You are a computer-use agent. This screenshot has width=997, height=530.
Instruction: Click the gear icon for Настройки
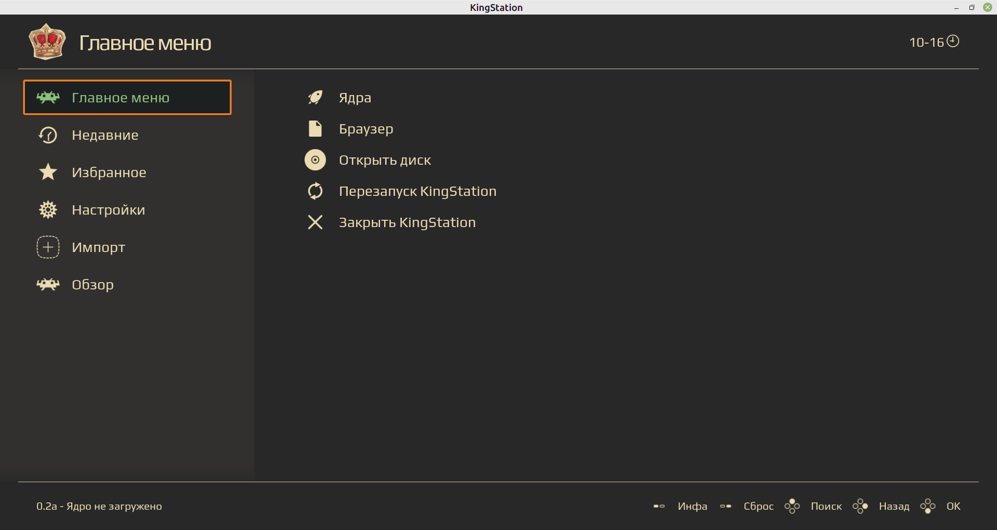click(x=48, y=210)
